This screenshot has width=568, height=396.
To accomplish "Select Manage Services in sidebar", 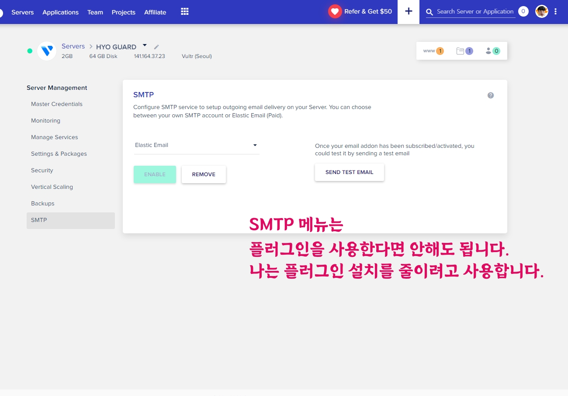I will tap(71, 137).
